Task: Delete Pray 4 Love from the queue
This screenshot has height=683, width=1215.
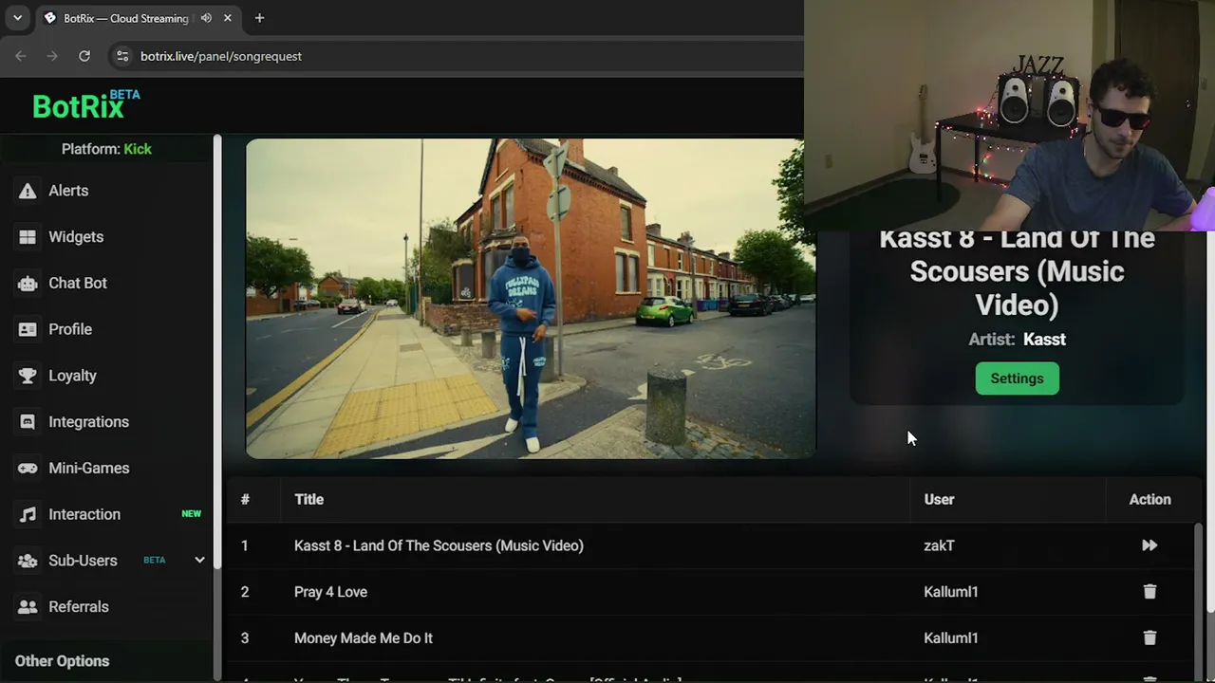Action: coord(1150,592)
